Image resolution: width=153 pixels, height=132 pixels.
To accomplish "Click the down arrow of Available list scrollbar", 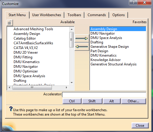I will point(72,83).
